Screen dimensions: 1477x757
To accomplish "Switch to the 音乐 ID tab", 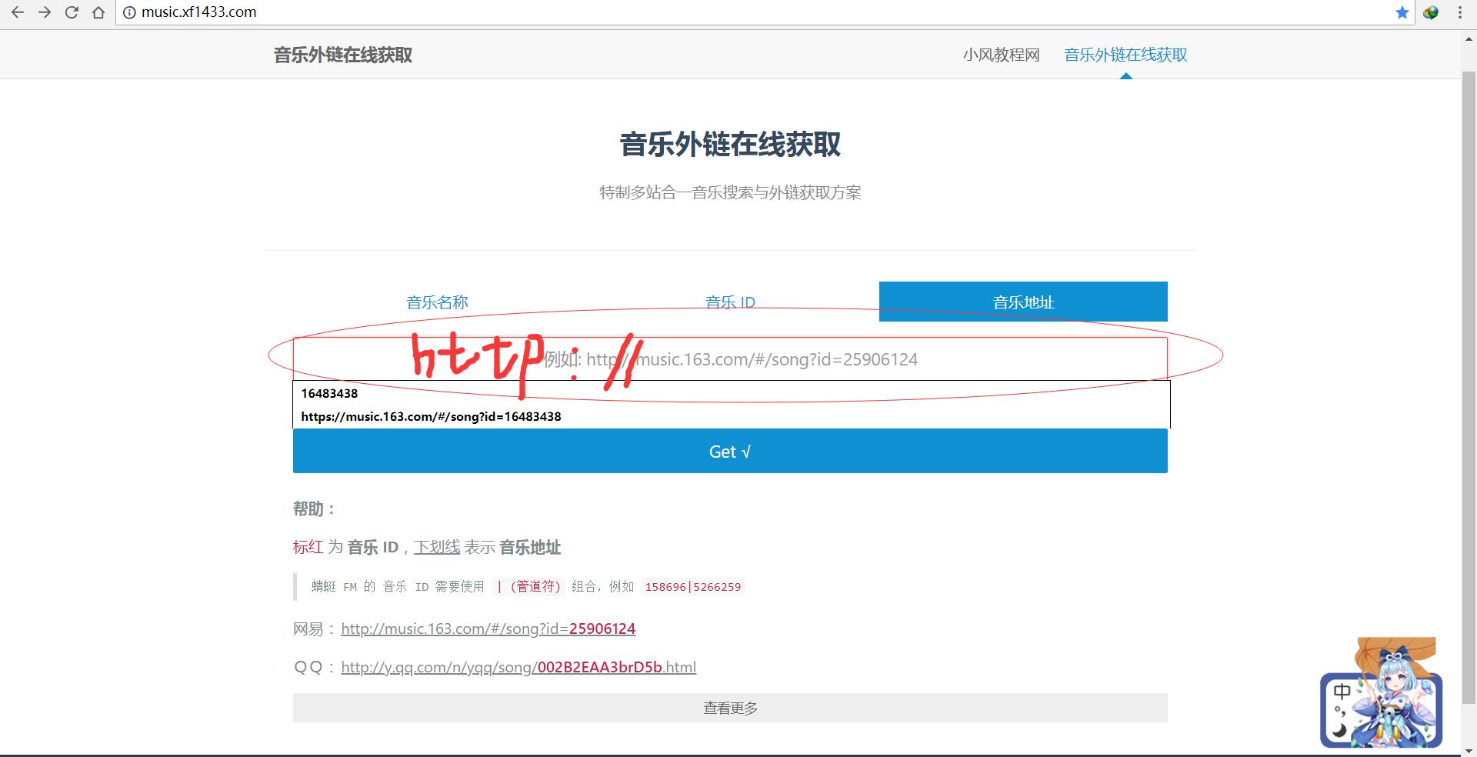I will pos(729,302).
